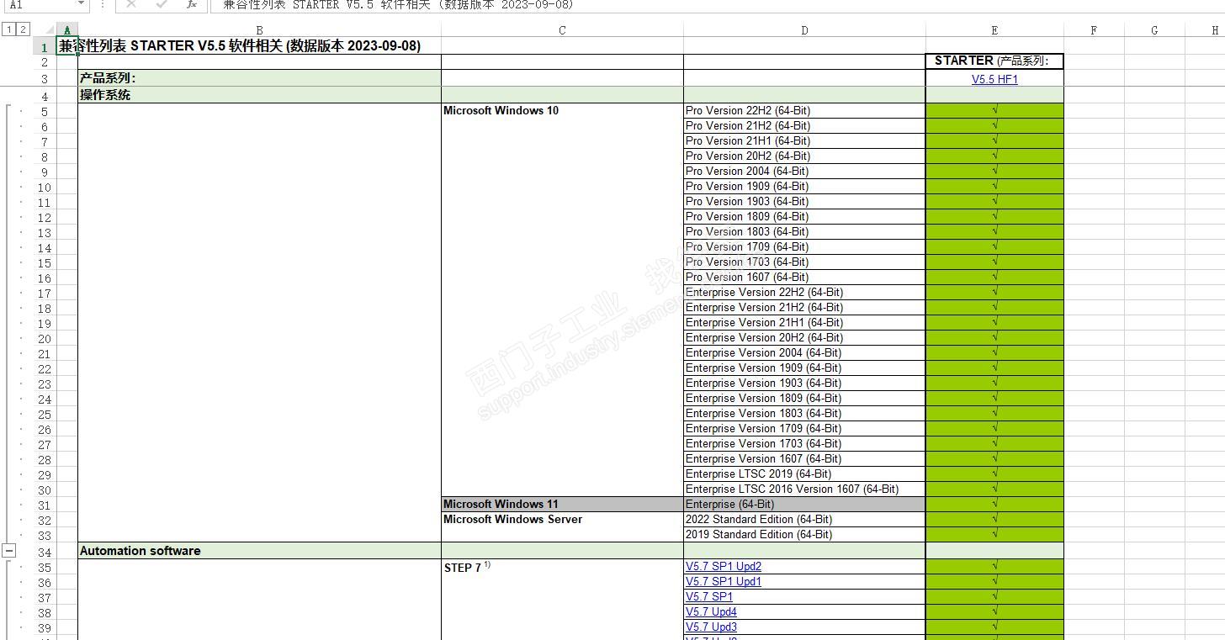1225x640 pixels.
Task: Collapse the outline group at row 34
Action: pyautogui.click(x=8, y=551)
